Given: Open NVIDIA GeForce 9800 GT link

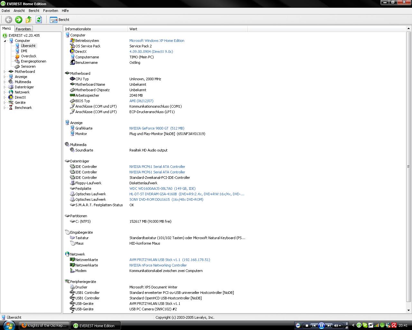Looking at the screenshot, I should coord(157,128).
